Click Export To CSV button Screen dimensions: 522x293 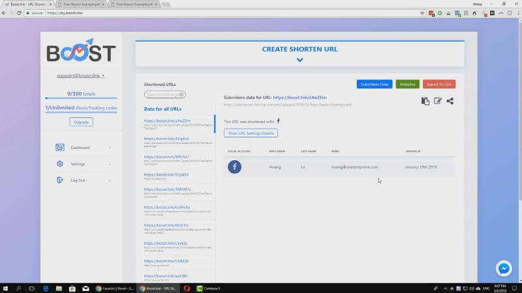pyautogui.click(x=439, y=84)
